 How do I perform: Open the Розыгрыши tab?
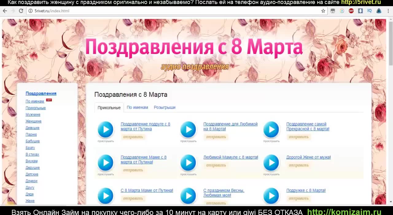pos(165,107)
